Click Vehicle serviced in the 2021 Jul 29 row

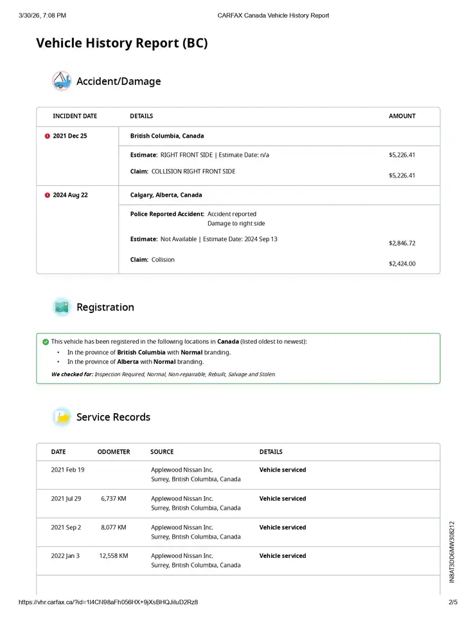(283, 499)
